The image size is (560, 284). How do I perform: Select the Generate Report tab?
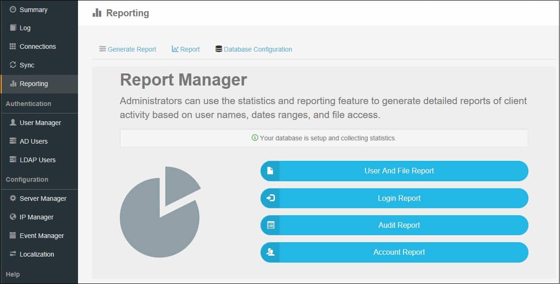coord(127,49)
